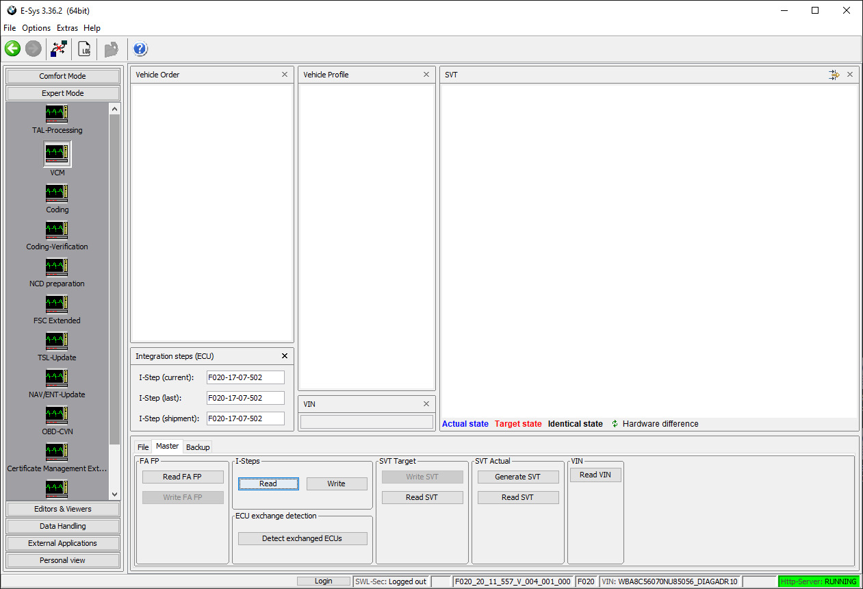Click the disabled Write FA FP button
Viewport: 863px width, 589px height.
coord(183,497)
